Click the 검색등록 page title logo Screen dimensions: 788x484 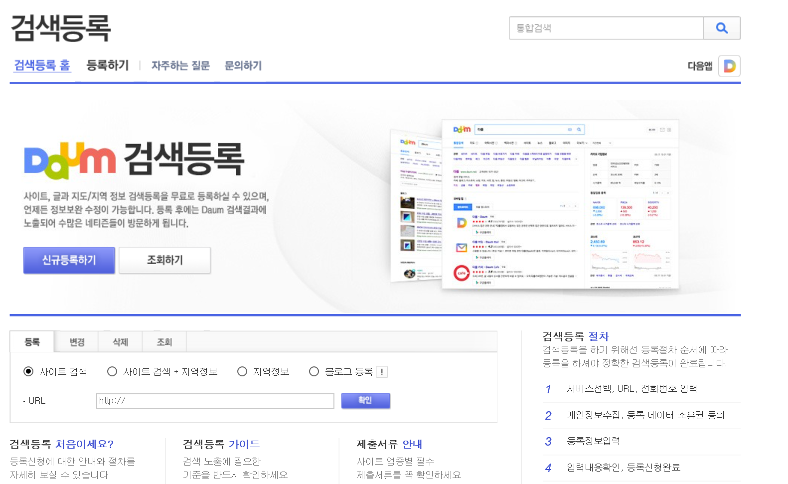61,28
